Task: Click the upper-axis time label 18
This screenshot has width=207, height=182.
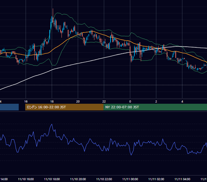Action: (52, 102)
